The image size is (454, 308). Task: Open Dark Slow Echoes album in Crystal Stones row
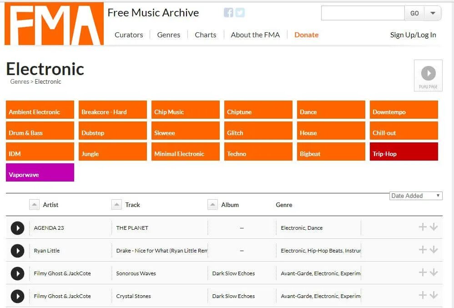tap(233, 296)
